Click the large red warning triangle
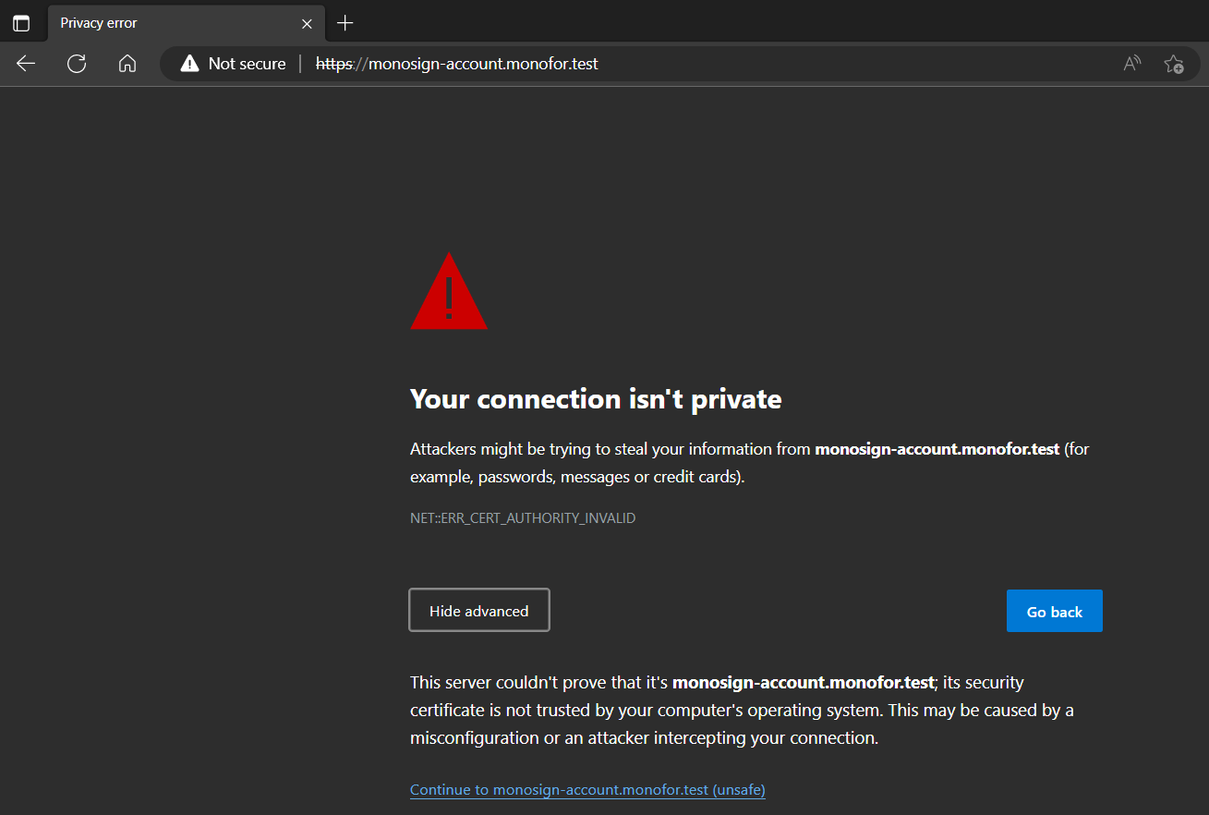1209x815 pixels. (x=449, y=294)
